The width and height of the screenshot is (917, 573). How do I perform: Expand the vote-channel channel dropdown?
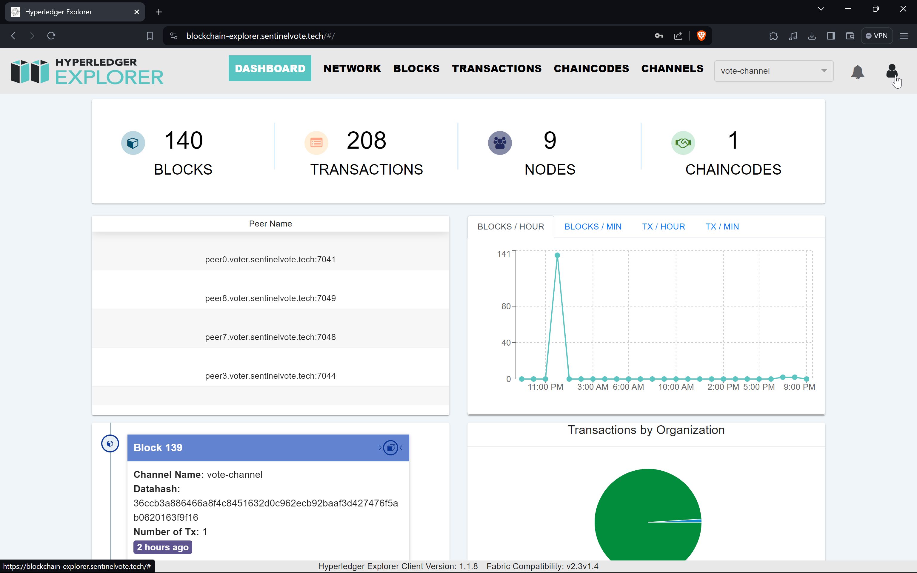(x=774, y=71)
